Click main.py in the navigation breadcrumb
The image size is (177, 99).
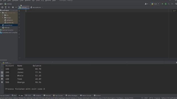[x=8, y=4]
